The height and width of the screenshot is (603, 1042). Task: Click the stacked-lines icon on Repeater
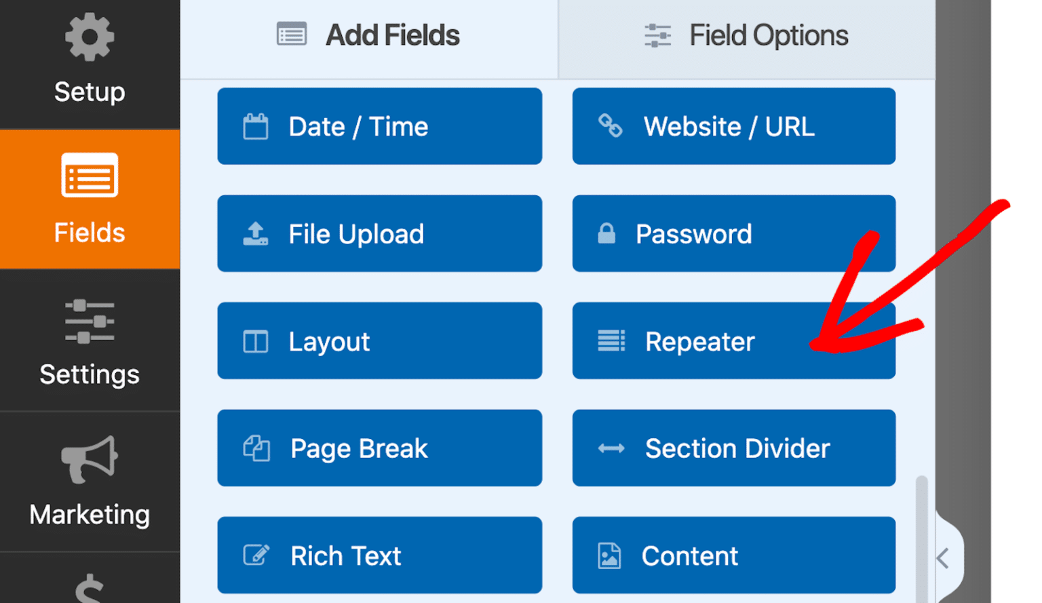click(x=611, y=341)
